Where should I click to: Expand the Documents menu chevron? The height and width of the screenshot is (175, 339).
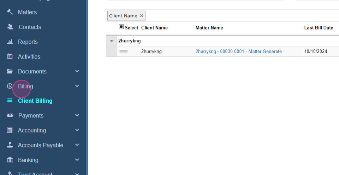pos(77,71)
